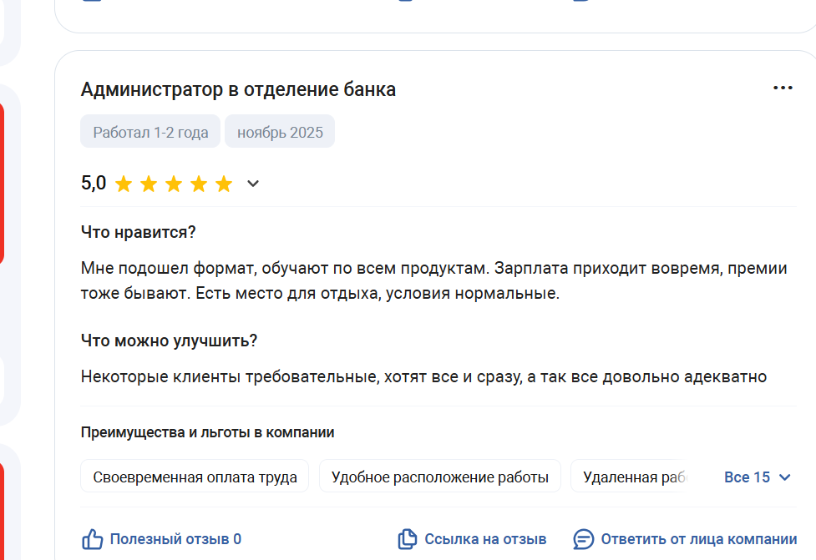
Task: Click the 'Администратор в отделение банка' review title
Action: 238,89
